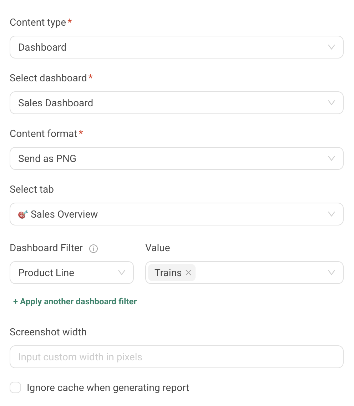Image resolution: width=354 pixels, height=406 pixels.
Task: Apply another dashboard filter
Action: [75, 301]
